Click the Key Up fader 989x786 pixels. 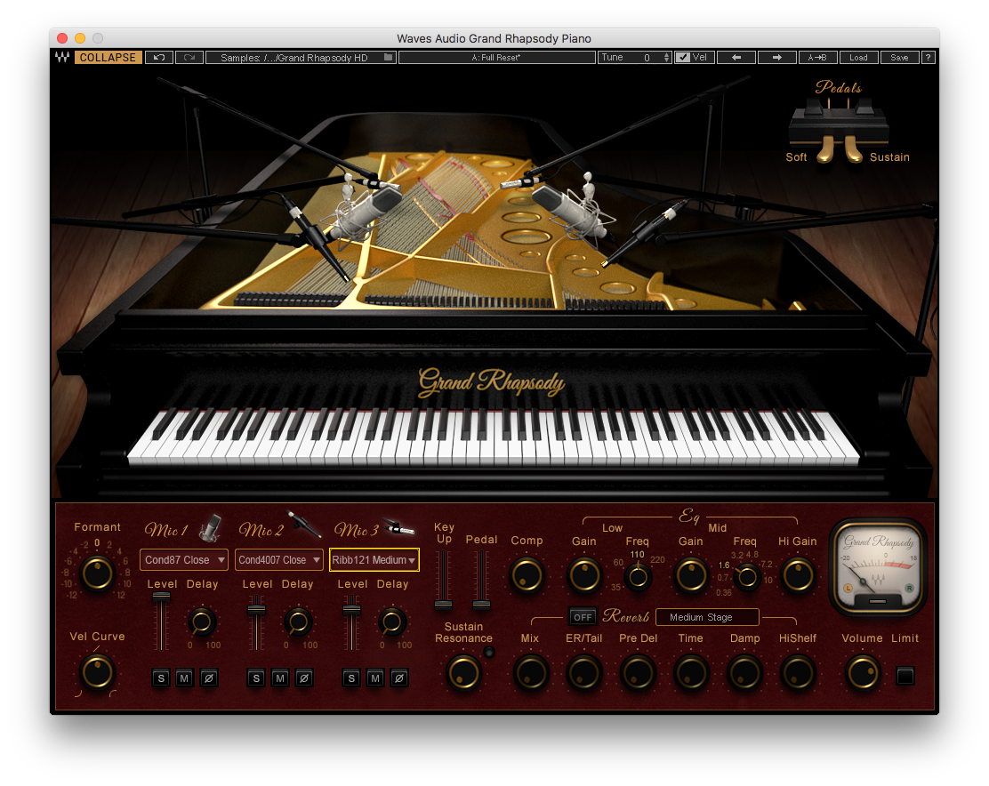444,606
